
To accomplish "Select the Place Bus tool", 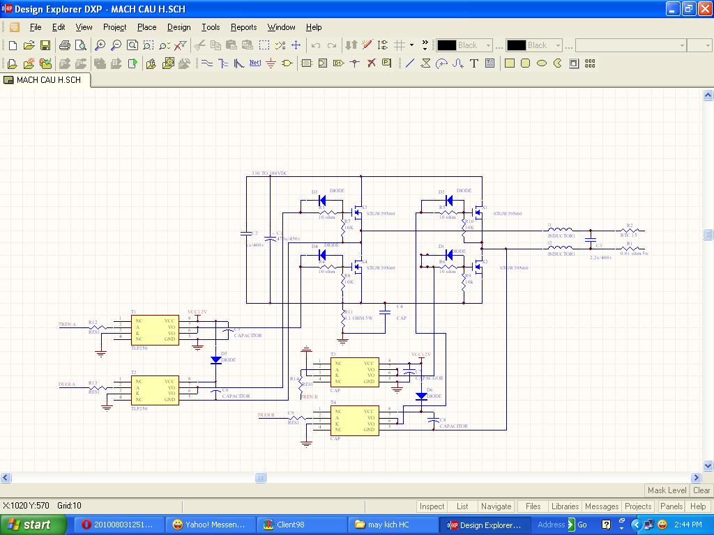I will pyautogui.click(x=222, y=63).
